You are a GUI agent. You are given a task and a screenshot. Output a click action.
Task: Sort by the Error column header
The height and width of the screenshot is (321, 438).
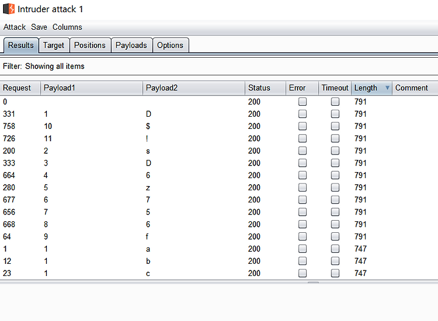302,88
